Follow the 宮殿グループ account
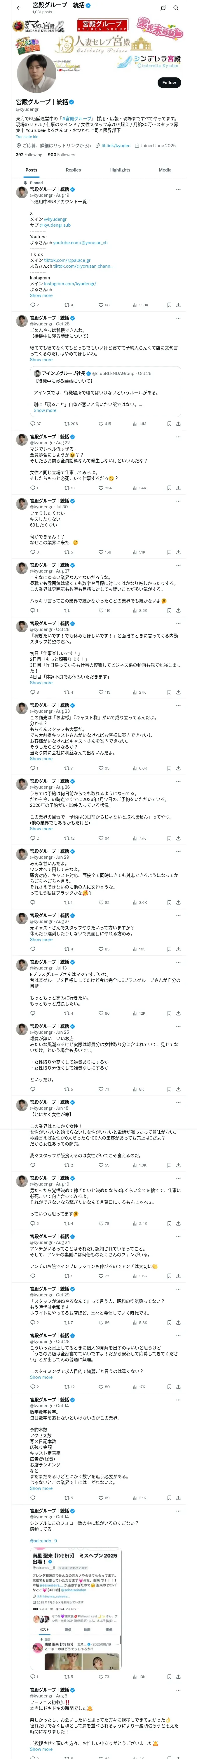Viewport: 197px width, 1759px height. pos(168,83)
